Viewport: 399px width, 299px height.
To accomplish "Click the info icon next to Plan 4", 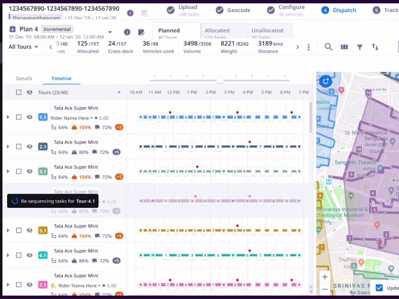I will click(x=127, y=32).
